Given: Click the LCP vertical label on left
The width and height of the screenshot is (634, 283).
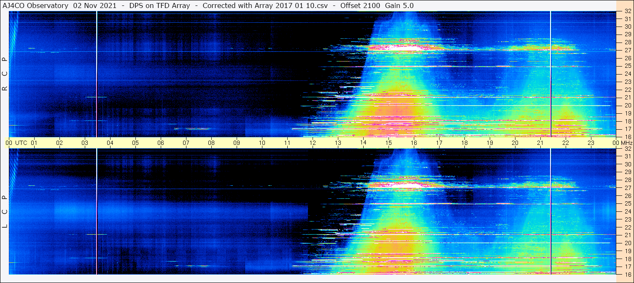Looking at the screenshot, I should pyautogui.click(x=5, y=211).
